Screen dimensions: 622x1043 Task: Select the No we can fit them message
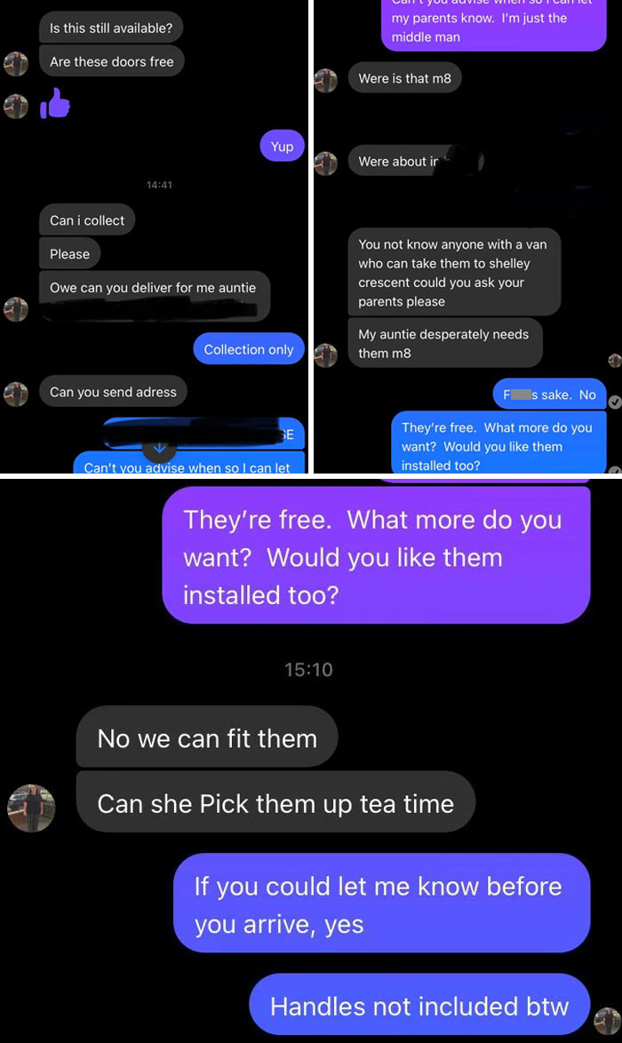point(208,737)
